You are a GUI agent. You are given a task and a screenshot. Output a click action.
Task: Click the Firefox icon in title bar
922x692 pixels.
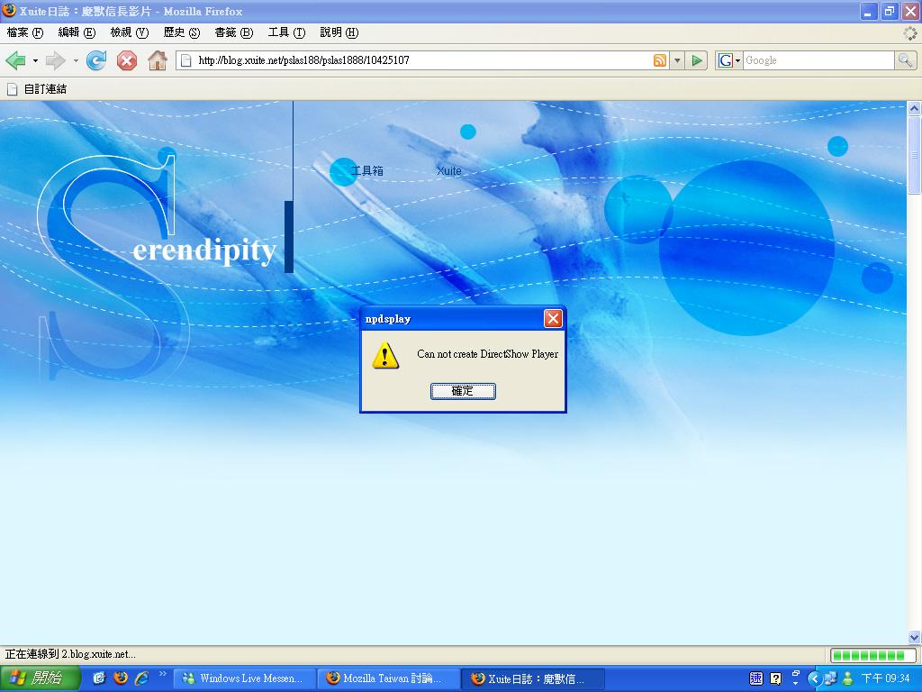coord(9,11)
